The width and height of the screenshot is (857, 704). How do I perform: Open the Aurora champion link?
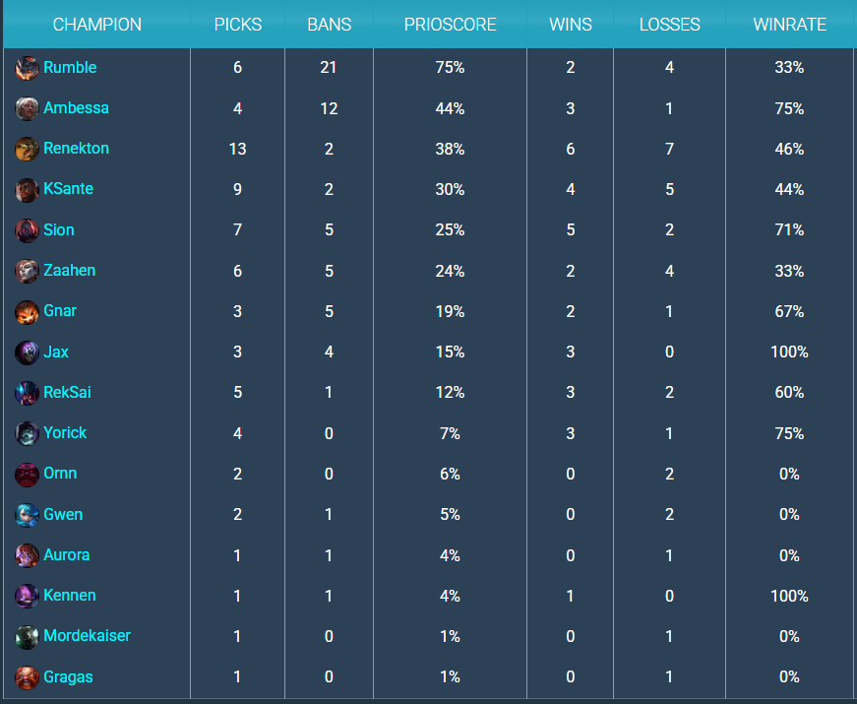click(66, 554)
